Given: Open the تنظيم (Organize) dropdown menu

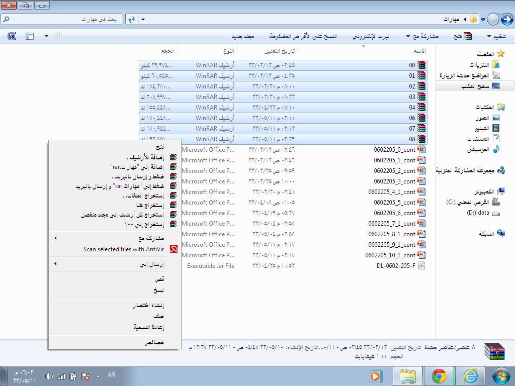Looking at the screenshot, I should point(496,36).
